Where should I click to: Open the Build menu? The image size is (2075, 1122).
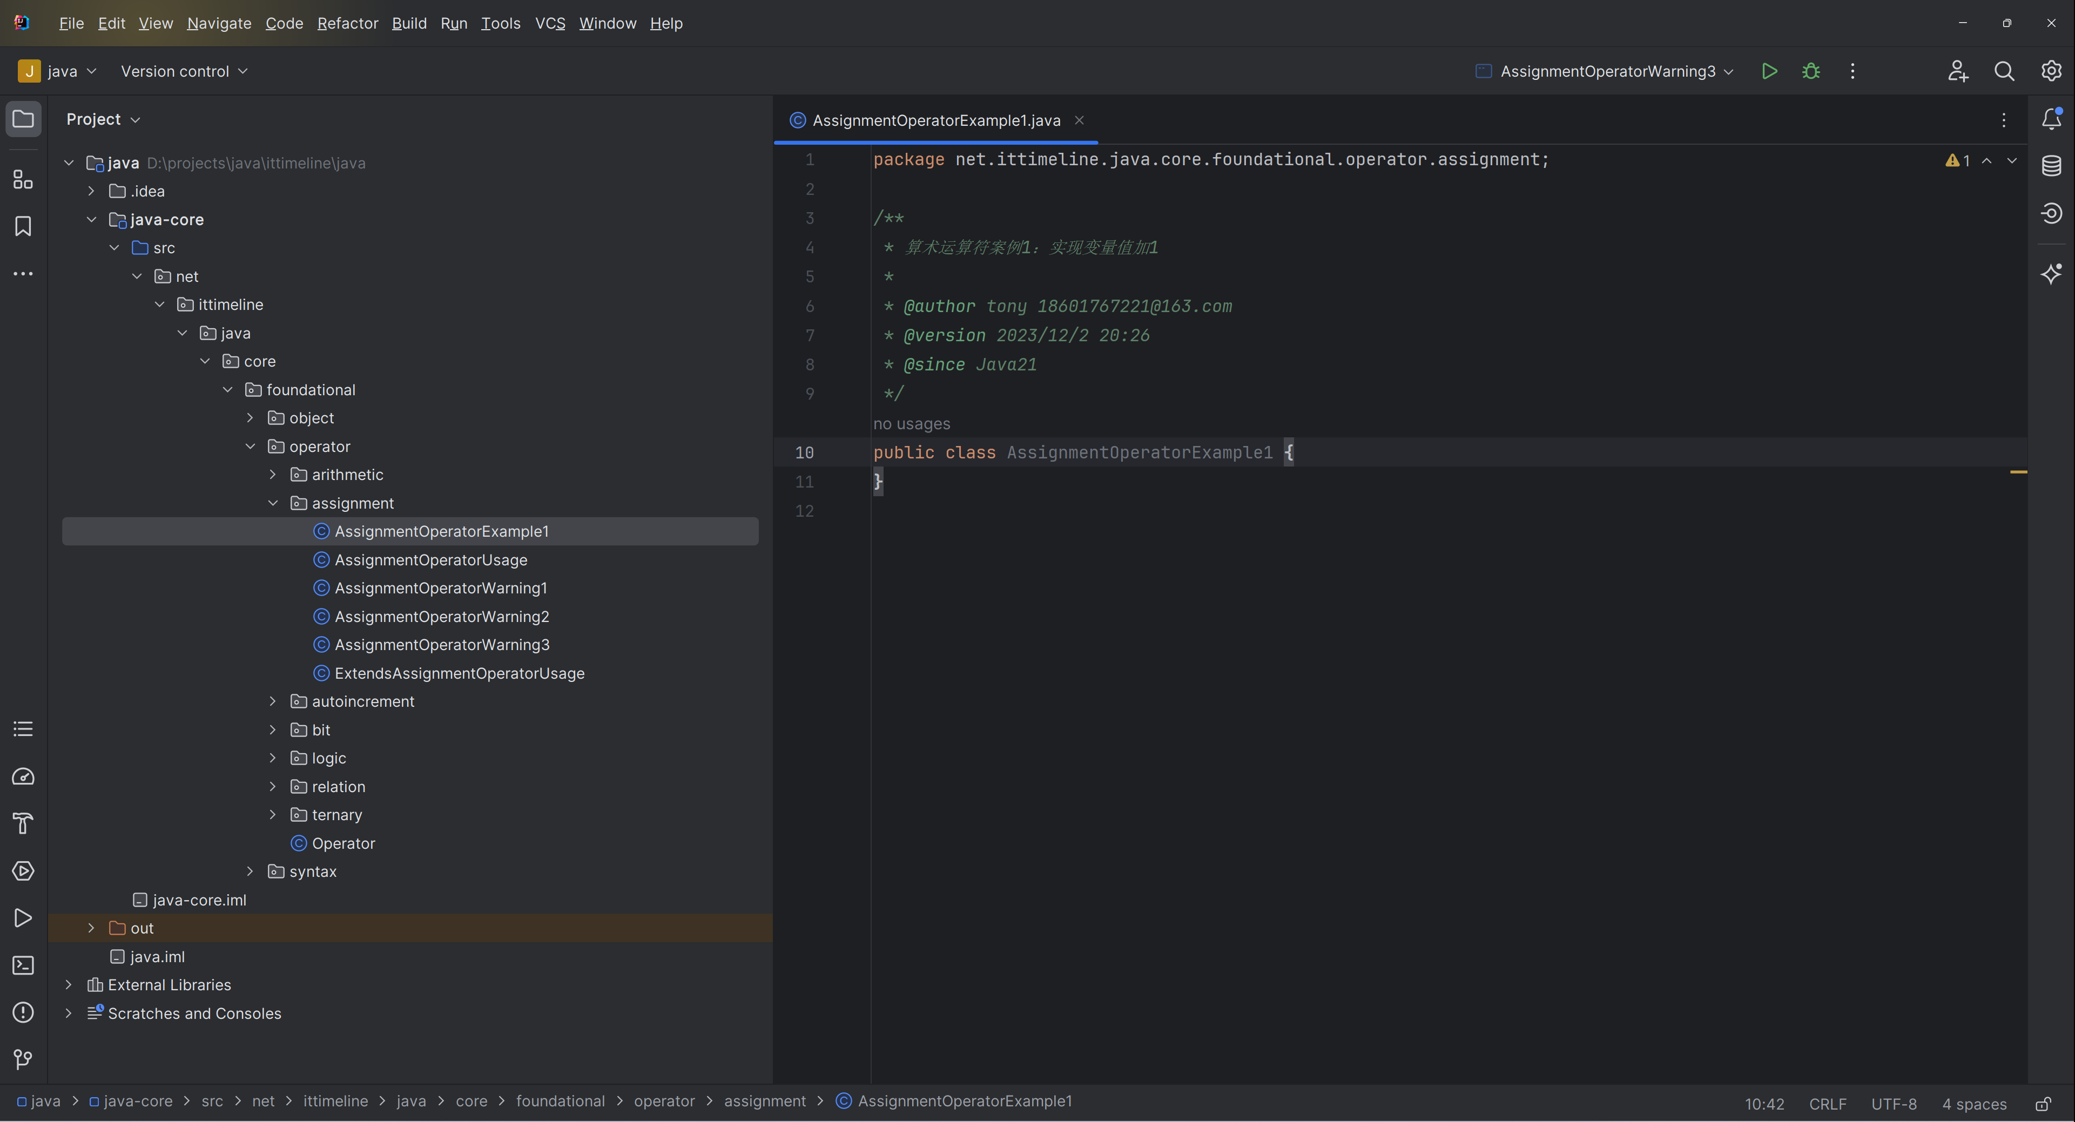click(x=409, y=23)
